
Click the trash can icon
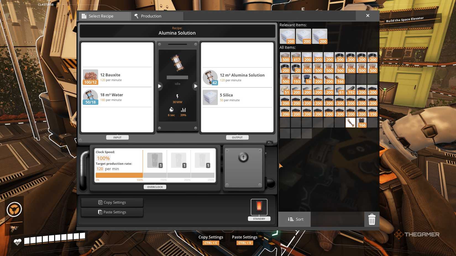pos(372,219)
